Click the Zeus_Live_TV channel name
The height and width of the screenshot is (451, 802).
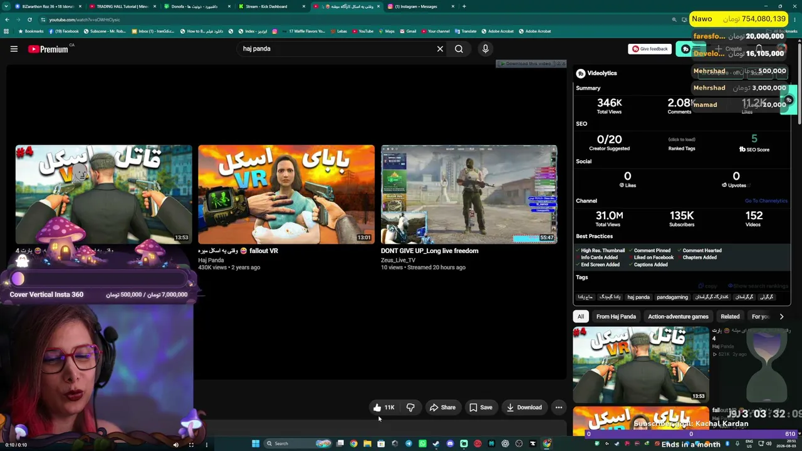pyautogui.click(x=398, y=260)
